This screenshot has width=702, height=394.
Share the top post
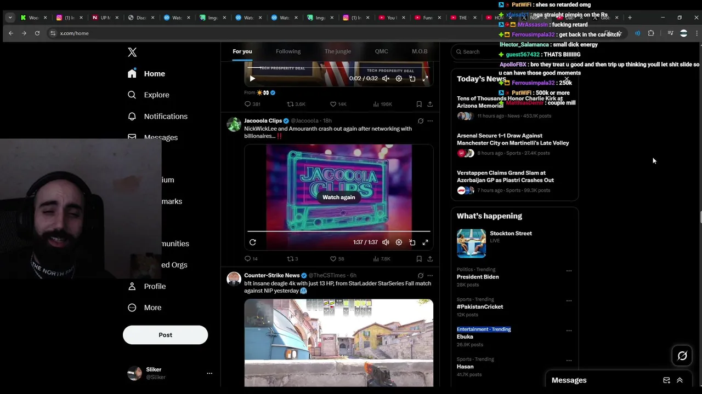(x=430, y=104)
